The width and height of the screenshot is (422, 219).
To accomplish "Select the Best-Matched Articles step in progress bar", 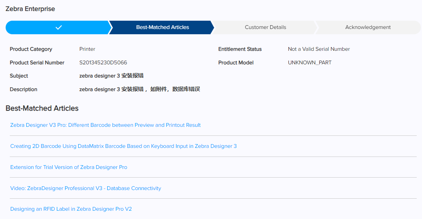I will pos(162,27).
